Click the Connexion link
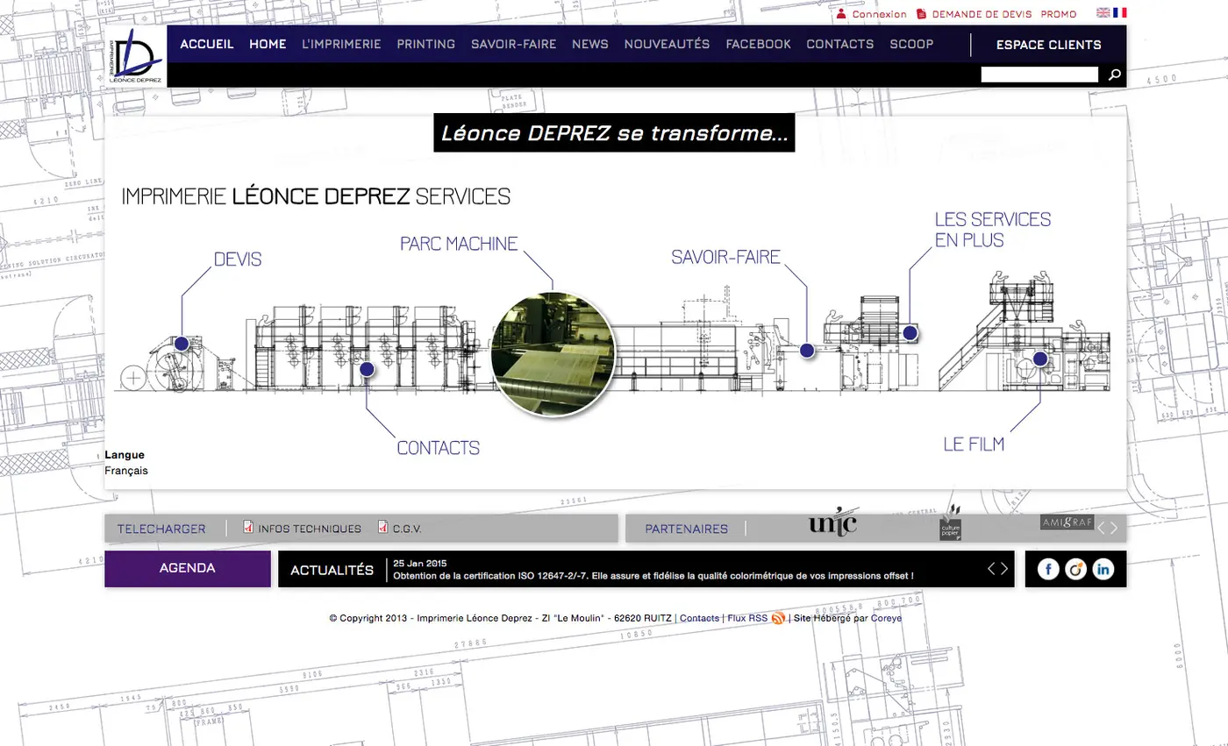This screenshot has width=1228, height=746. [880, 14]
